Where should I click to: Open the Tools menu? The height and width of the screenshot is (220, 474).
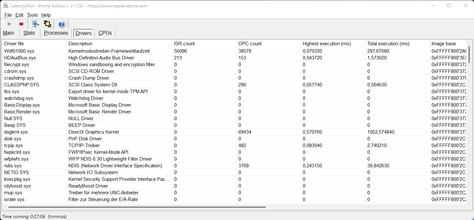[32, 15]
